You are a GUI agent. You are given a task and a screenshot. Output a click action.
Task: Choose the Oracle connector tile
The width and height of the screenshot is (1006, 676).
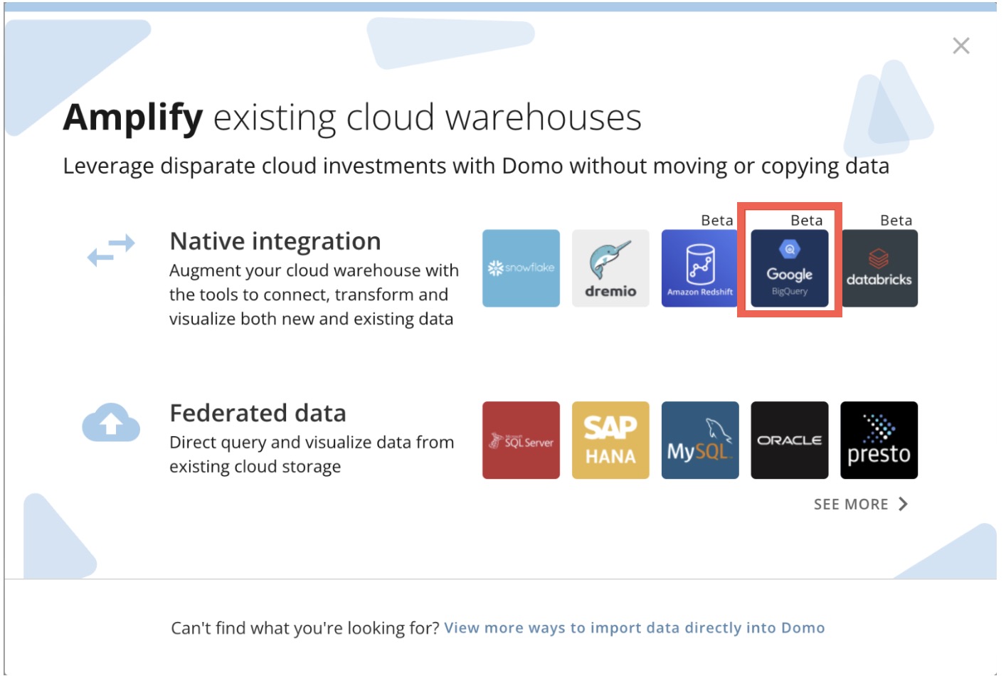pos(790,440)
